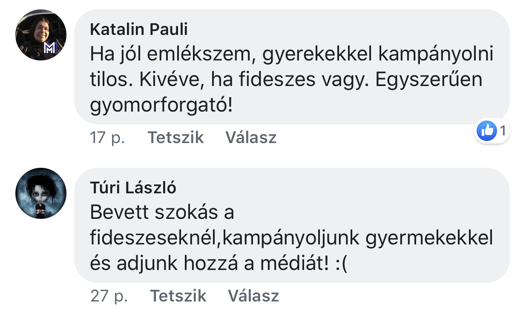Click the blue thumbs-up reaction icon

coord(486,131)
